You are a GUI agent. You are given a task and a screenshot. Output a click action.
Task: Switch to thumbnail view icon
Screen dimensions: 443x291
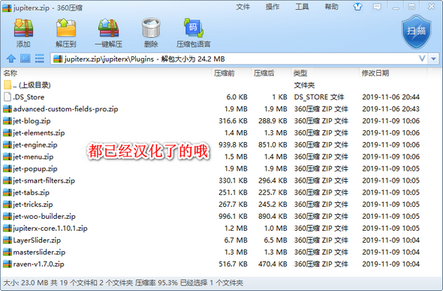tap(25, 59)
